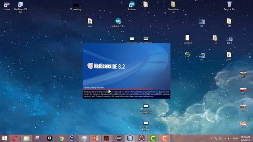Select the desktop icon labeled 03
253x142 pixels.
[x=202, y=57]
